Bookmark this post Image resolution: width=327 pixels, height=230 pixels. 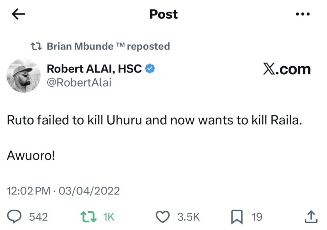[237, 217]
